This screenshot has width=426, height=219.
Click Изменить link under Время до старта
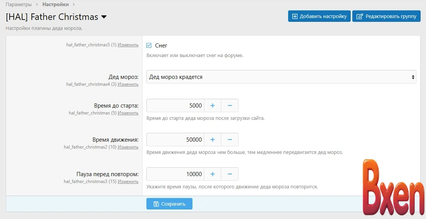click(x=128, y=113)
